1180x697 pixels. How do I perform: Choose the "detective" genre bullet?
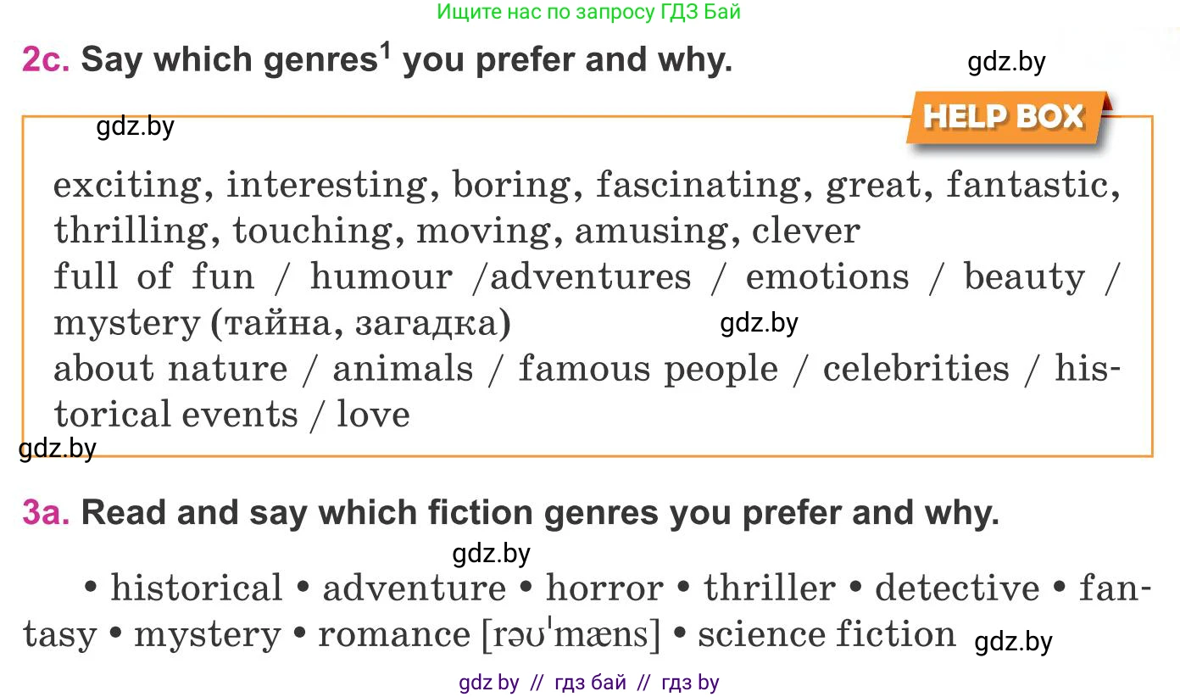(x=957, y=588)
